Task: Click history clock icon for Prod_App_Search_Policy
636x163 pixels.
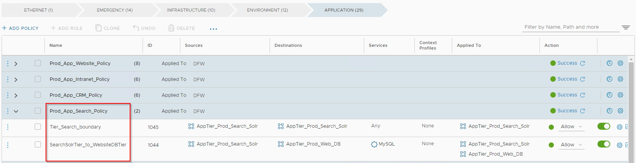Action: point(610,111)
